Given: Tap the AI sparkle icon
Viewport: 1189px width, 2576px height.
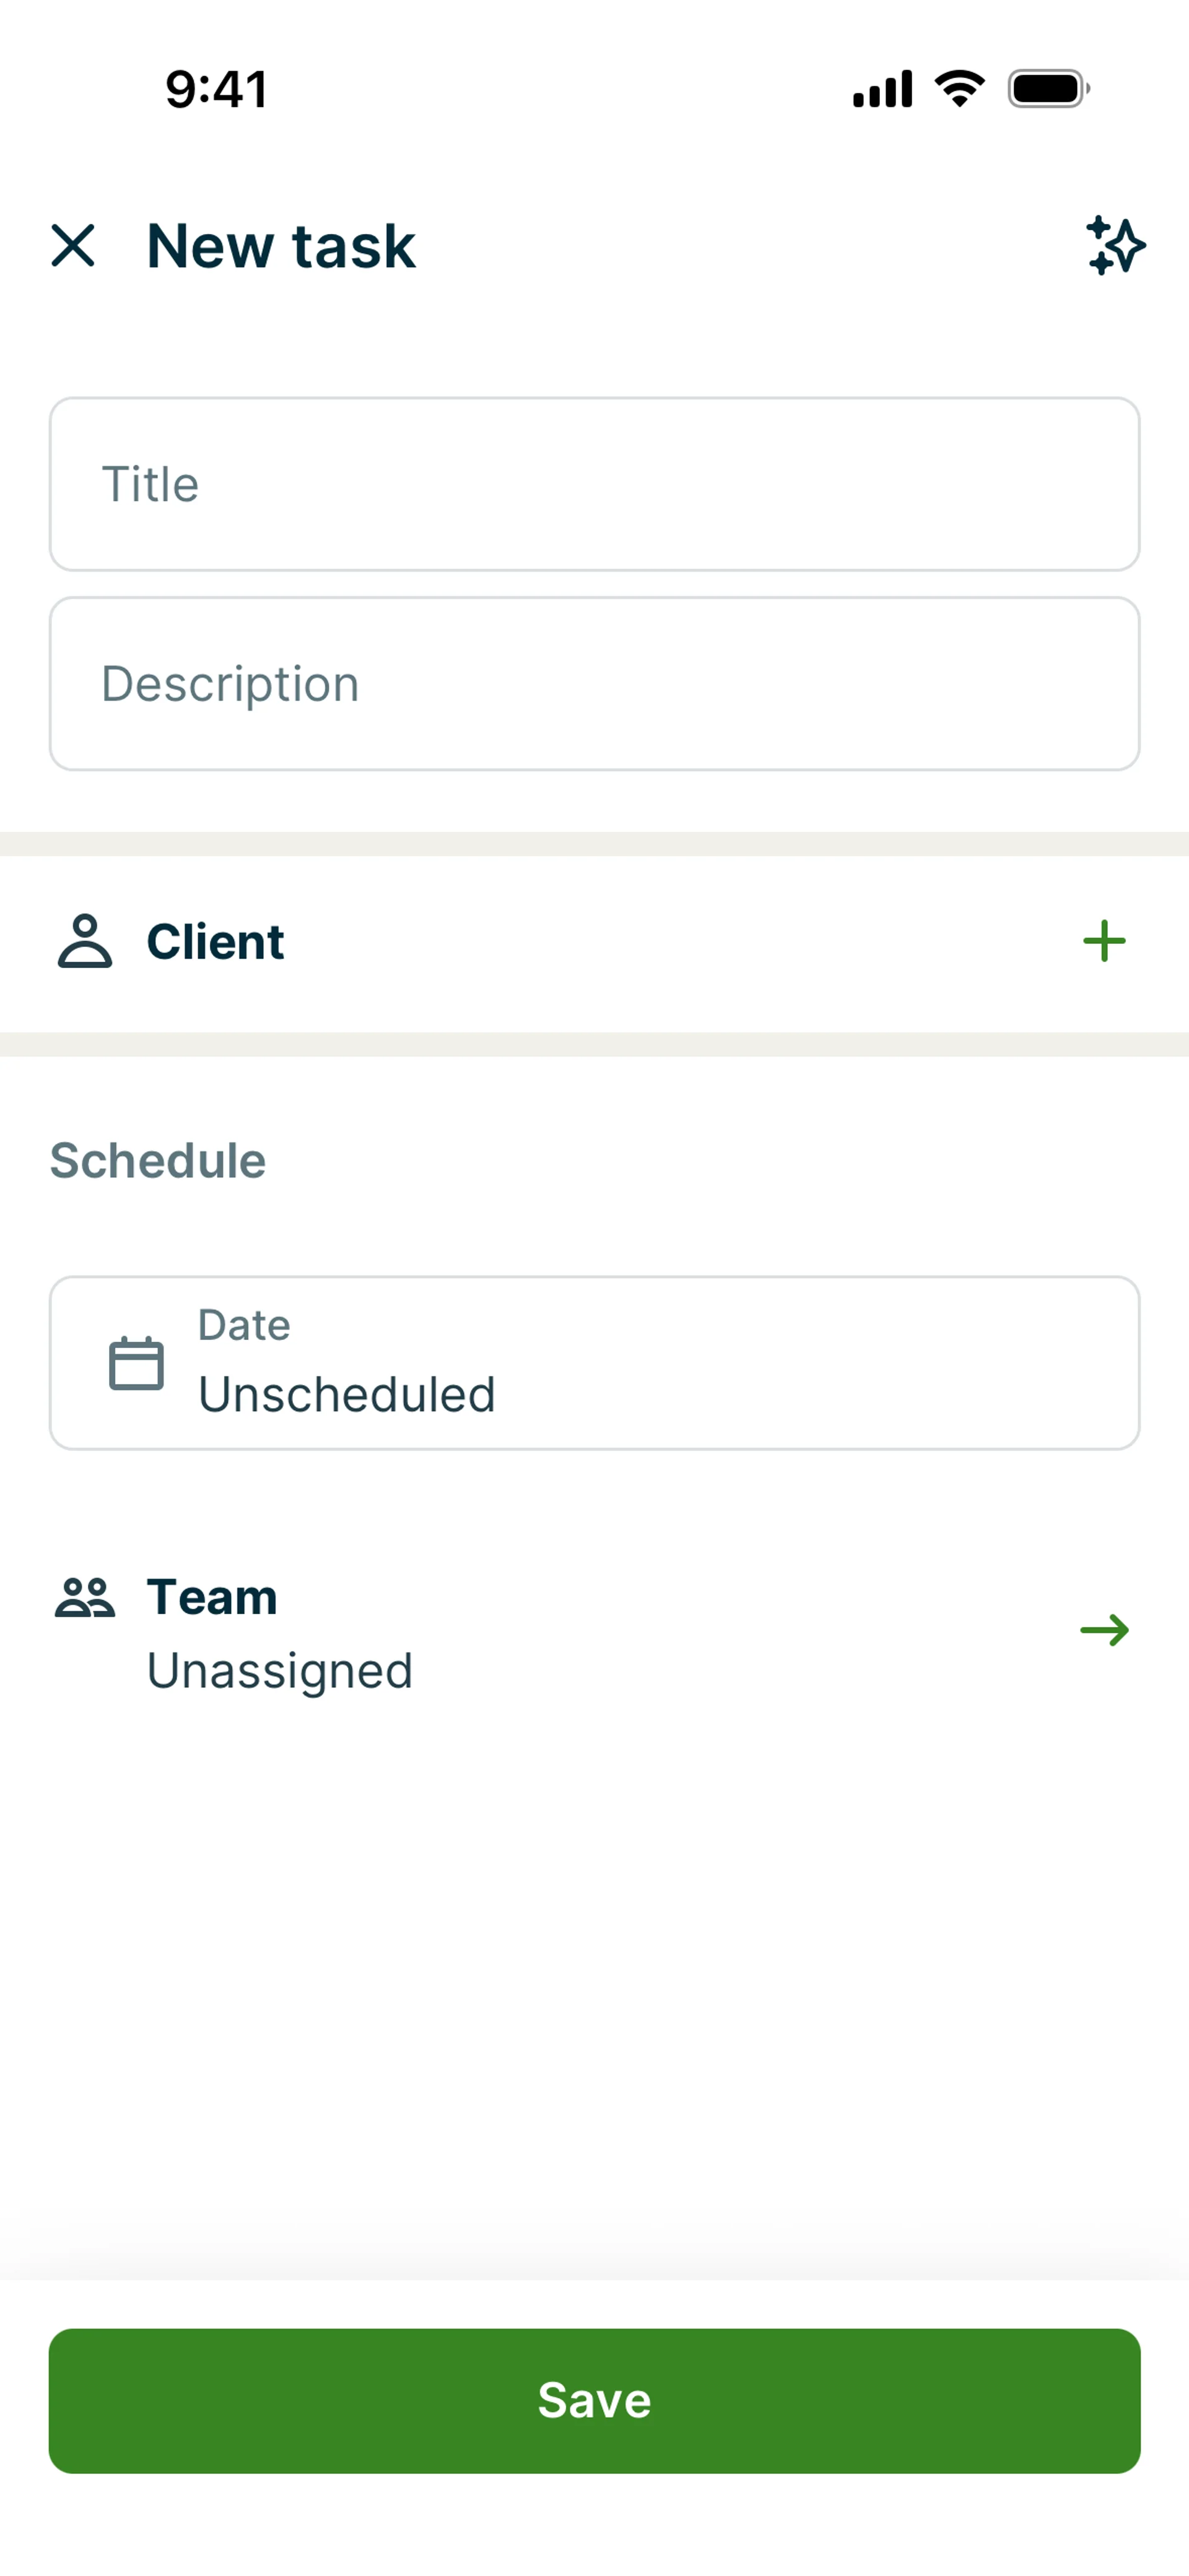Looking at the screenshot, I should [1115, 245].
